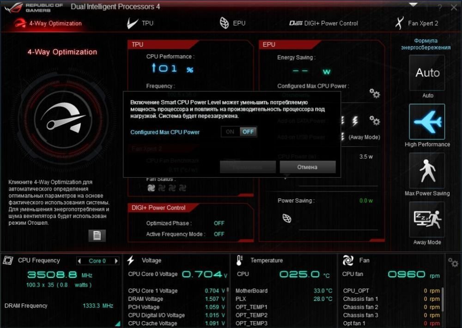Click CPU Core 0 Voltage 0.704 reading
This screenshot has height=328, width=462.
click(x=205, y=274)
